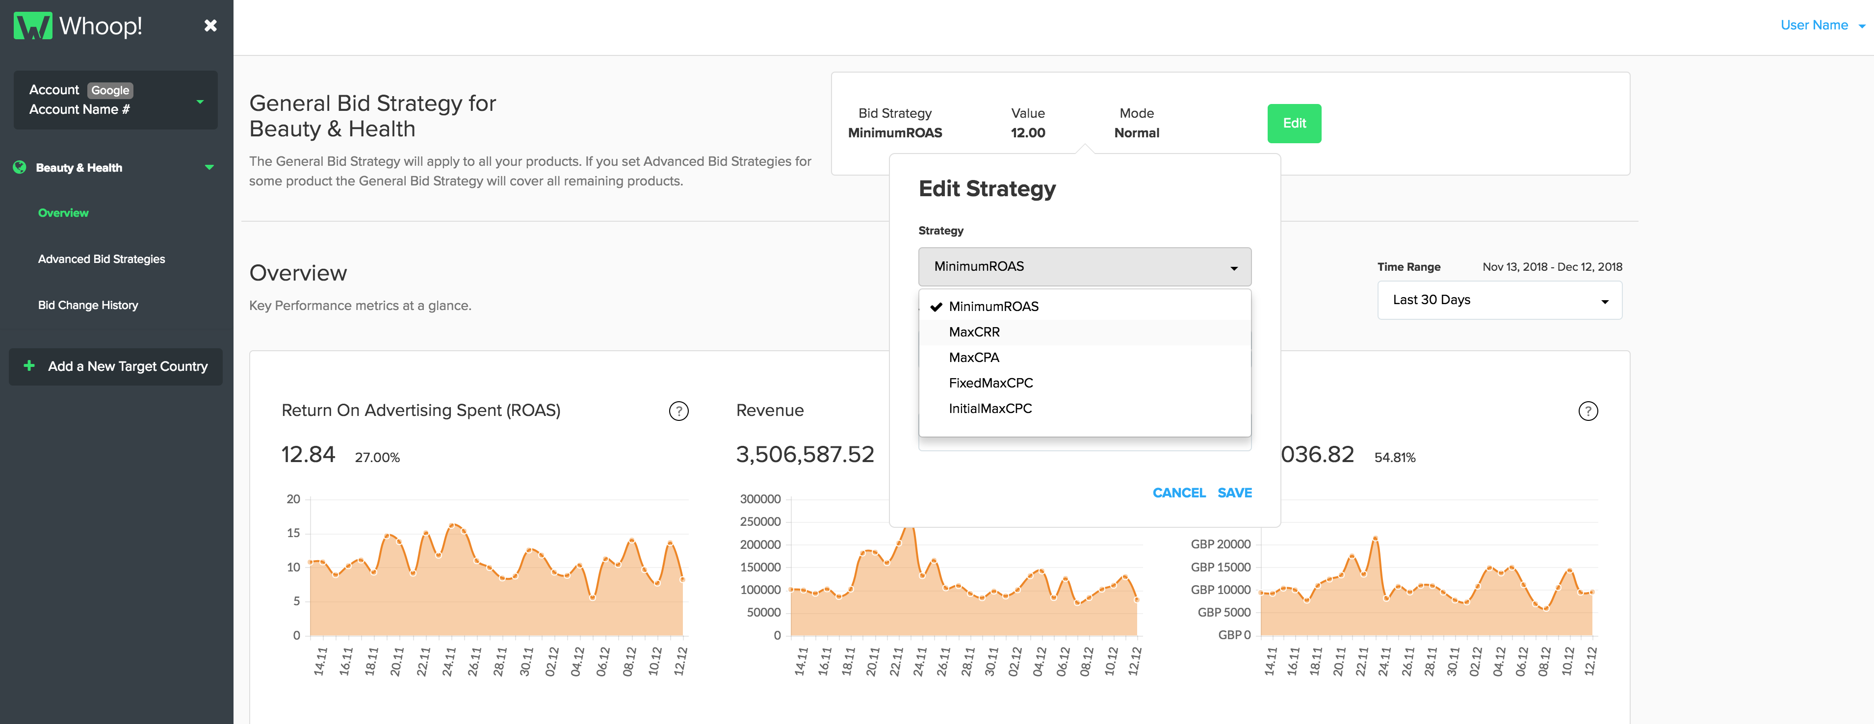Click the SAVE button in Edit Strategy
The image size is (1874, 724).
click(x=1235, y=492)
